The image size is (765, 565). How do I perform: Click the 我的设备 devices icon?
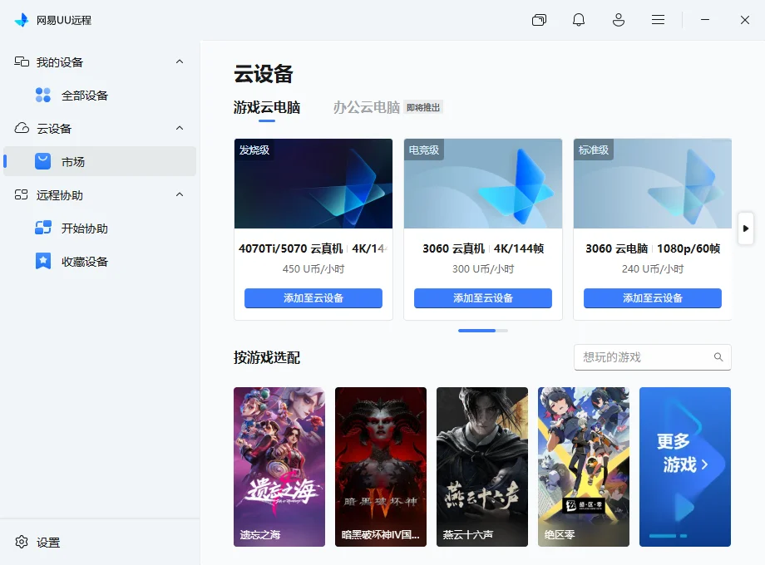pyautogui.click(x=22, y=61)
